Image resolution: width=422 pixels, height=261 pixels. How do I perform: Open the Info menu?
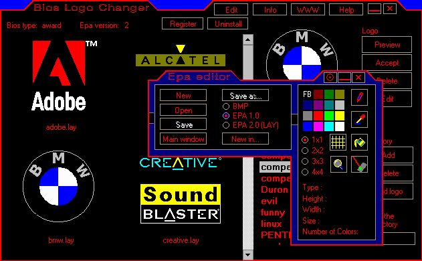pyautogui.click(x=270, y=10)
